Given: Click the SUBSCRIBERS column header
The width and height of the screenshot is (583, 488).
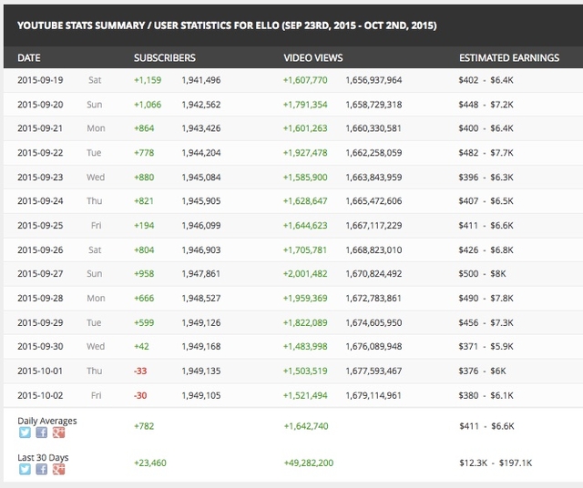Looking at the screenshot, I should point(165,58).
